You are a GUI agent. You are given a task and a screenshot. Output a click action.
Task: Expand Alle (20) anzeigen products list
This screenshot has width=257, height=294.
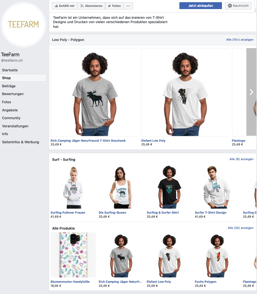click(240, 228)
